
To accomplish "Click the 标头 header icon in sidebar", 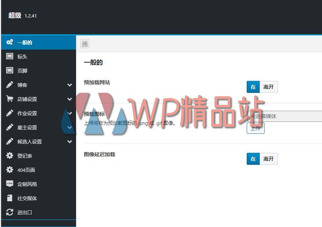I will tap(10, 56).
